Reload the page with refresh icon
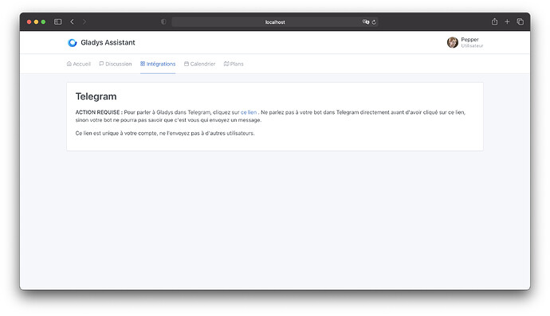The width and height of the screenshot is (550, 316). 374,22
